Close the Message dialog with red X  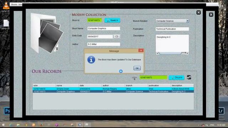pyautogui.click(x=141, y=50)
